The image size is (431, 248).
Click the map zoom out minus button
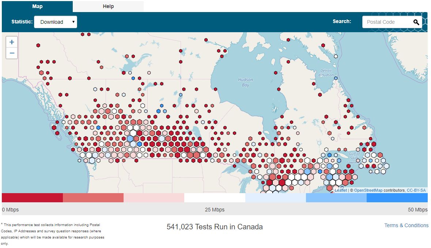pyautogui.click(x=12, y=53)
